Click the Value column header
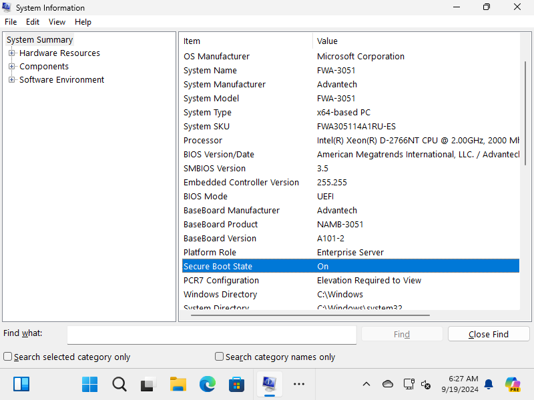534x400 pixels. pos(416,41)
